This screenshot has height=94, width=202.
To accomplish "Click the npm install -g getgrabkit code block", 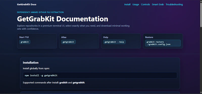I will 100,75.
